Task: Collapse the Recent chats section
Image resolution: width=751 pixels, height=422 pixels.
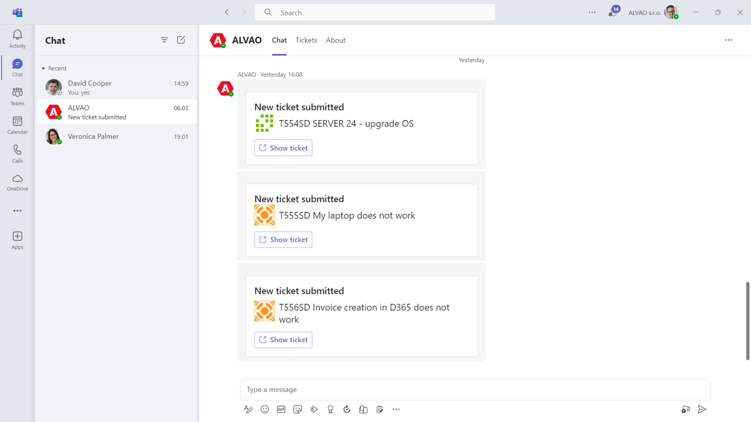Action: [x=43, y=69]
